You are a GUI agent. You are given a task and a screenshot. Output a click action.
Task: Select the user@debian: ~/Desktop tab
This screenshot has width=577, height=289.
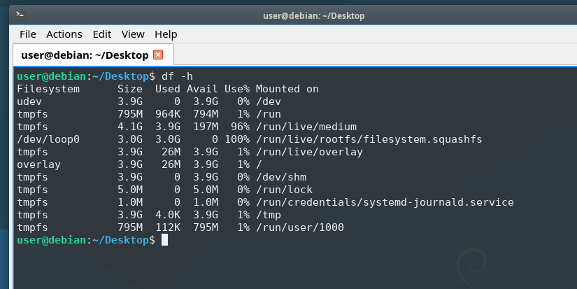coord(84,55)
